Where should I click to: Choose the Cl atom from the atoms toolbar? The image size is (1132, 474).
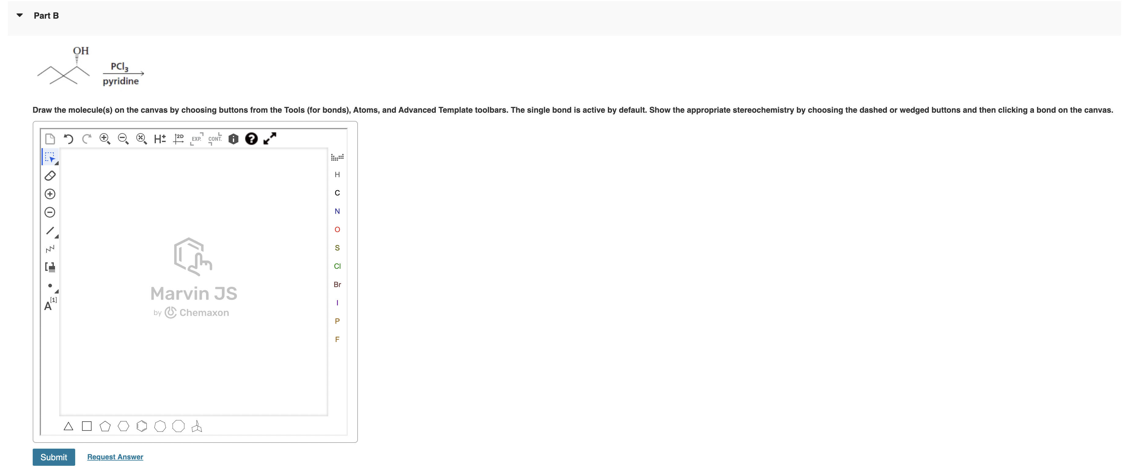click(337, 266)
